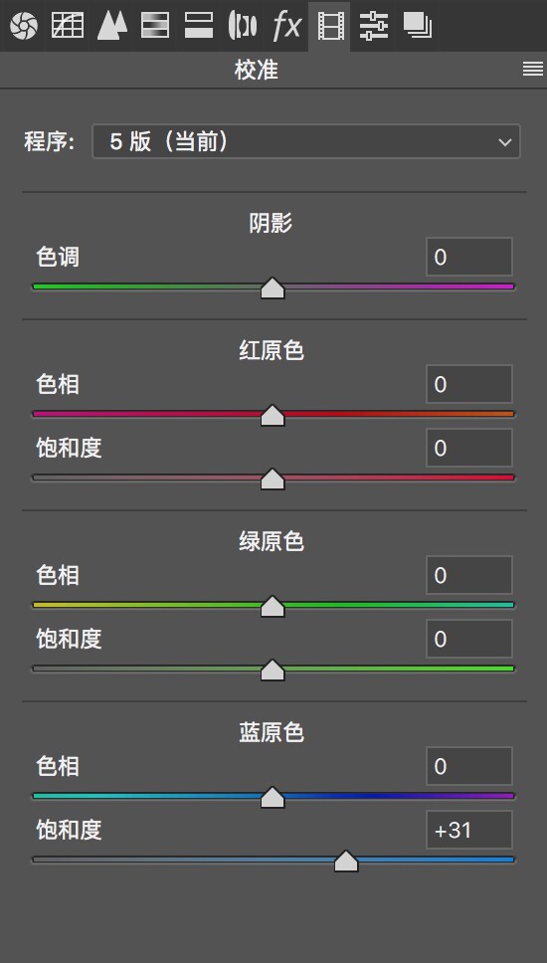
Task: Click the 阴影 色调 value field
Action: (x=469, y=257)
